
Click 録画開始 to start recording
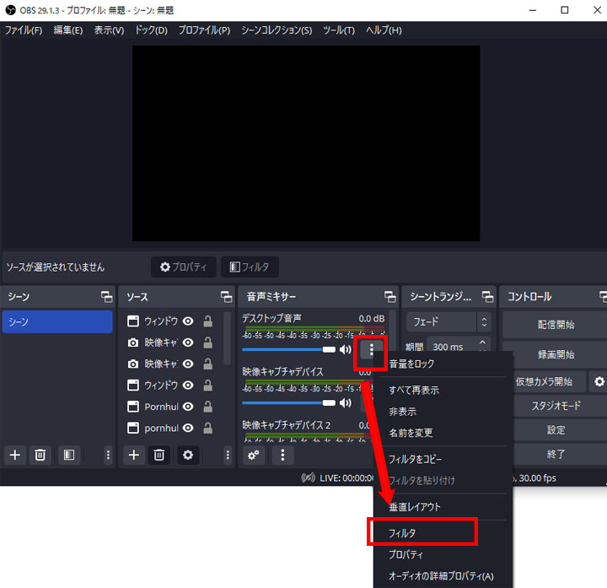555,354
